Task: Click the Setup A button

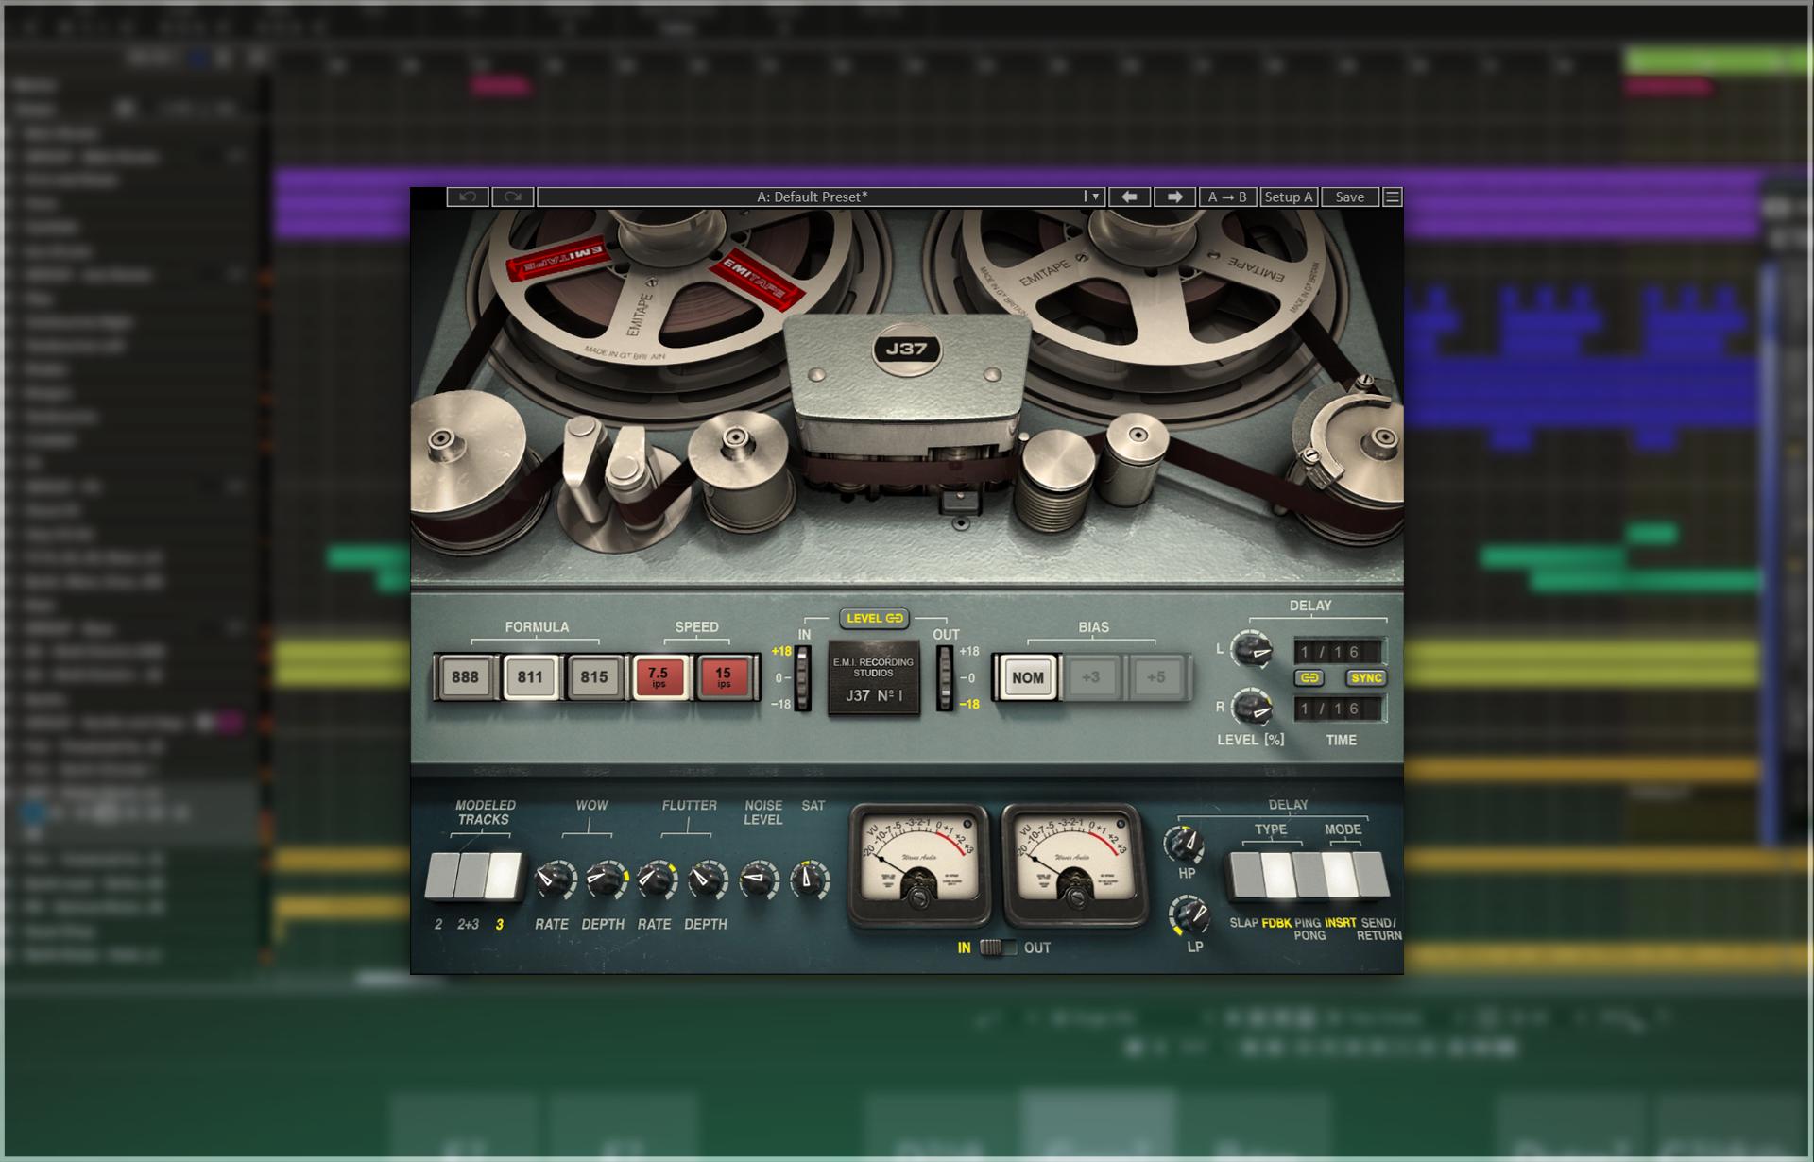Action: 1289,197
